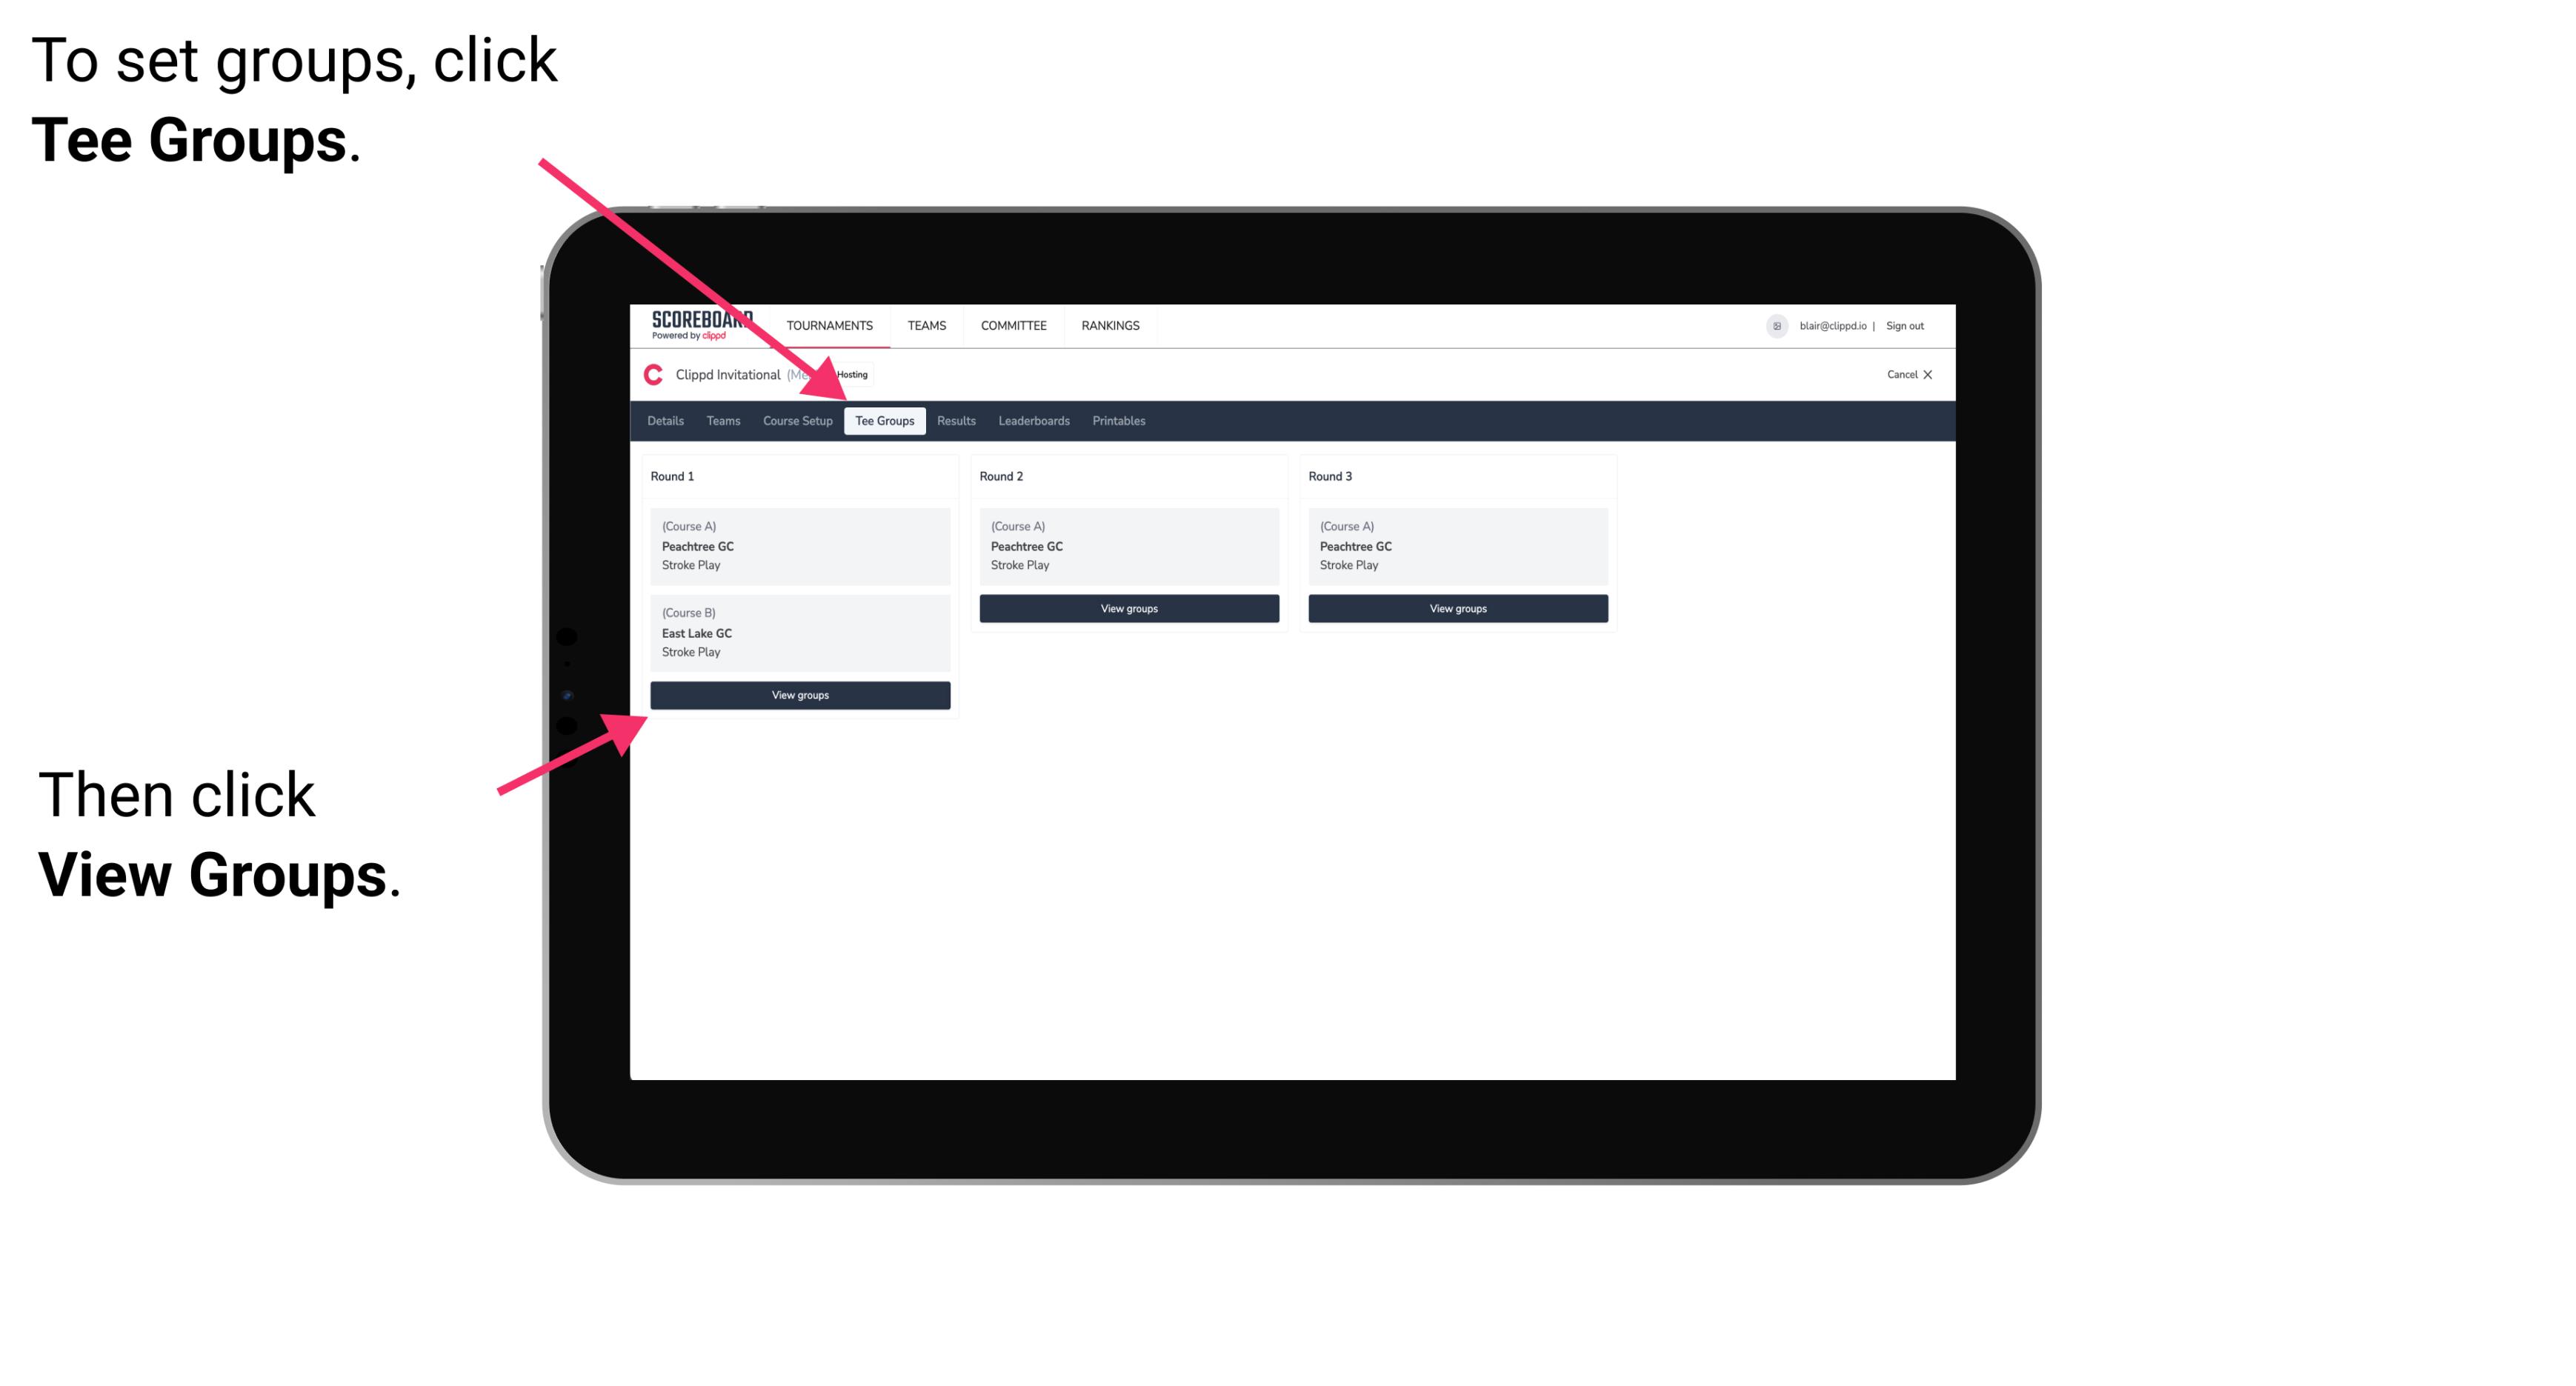Viewport: 2576px width, 1386px height.
Task: Click the Clippd logo icon
Action: click(650, 374)
